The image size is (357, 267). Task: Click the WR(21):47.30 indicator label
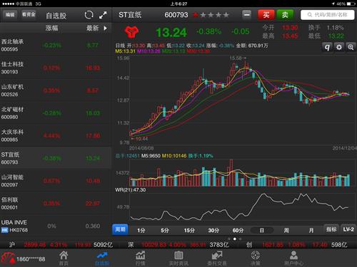tap(131, 190)
